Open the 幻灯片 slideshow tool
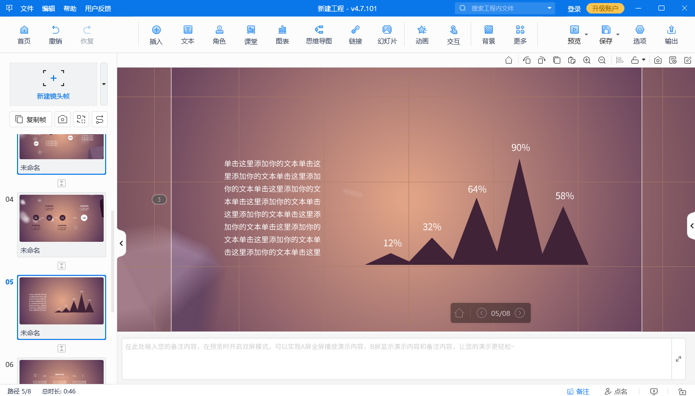The image size is (695, 396). point(387,35)
